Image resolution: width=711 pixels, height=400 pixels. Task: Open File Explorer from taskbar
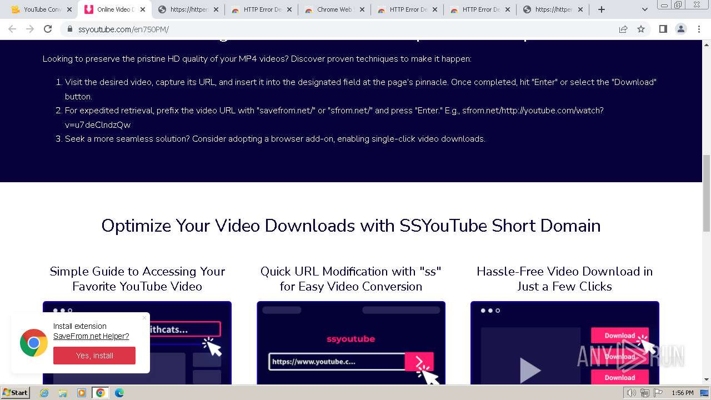[63, 393]
